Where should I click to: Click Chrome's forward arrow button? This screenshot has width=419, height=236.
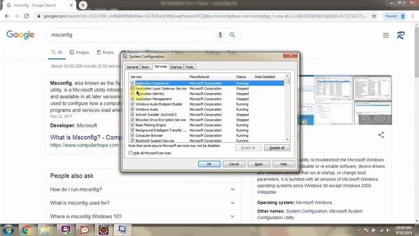point(16,16)
